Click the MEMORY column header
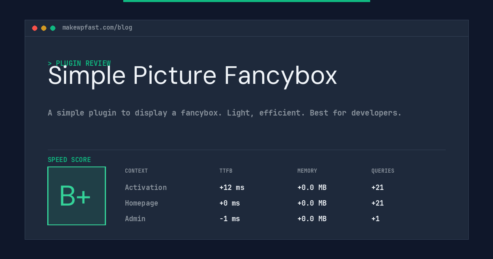Screen dimensions: 493x259 coord(307,171)
